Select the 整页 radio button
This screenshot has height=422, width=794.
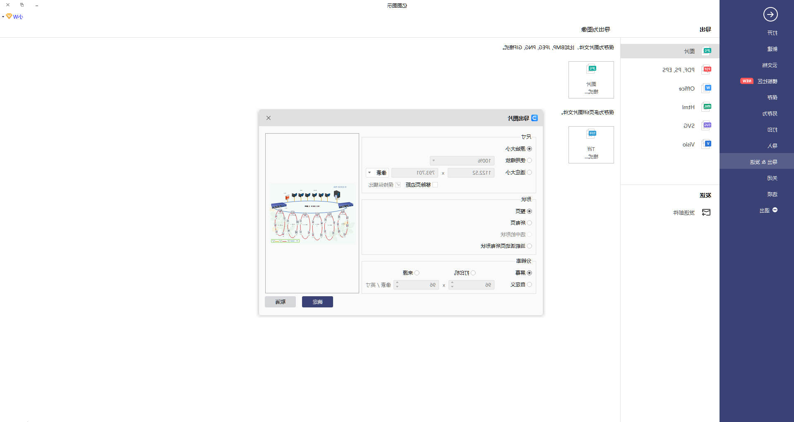tap(529, 211)
